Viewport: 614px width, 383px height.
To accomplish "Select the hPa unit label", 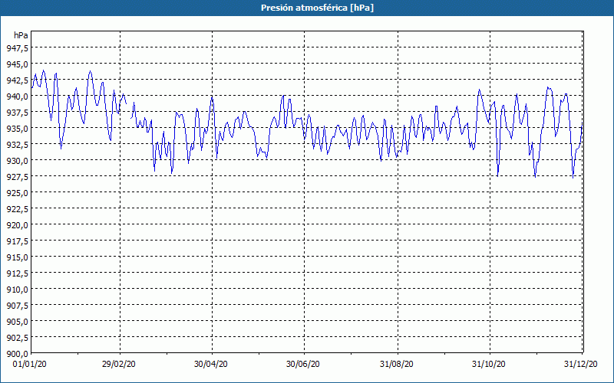I will click(x=21, y=35).
